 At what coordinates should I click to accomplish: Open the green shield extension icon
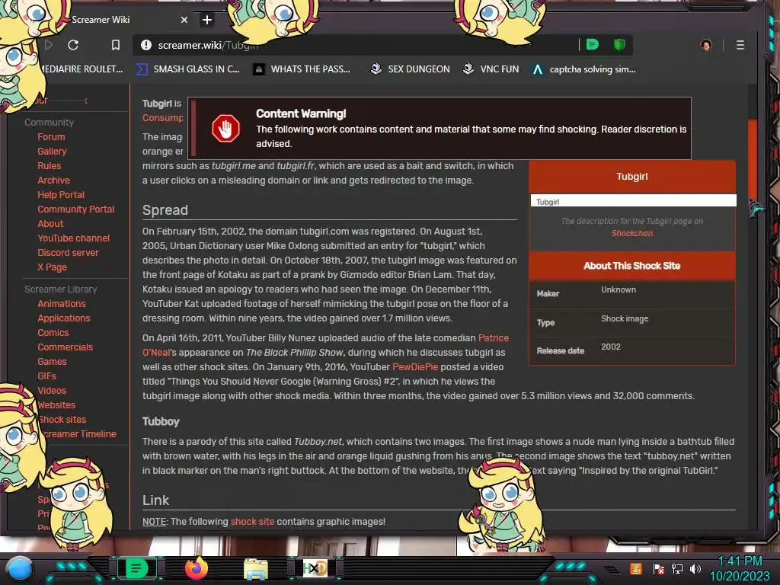tap(619, 45)
